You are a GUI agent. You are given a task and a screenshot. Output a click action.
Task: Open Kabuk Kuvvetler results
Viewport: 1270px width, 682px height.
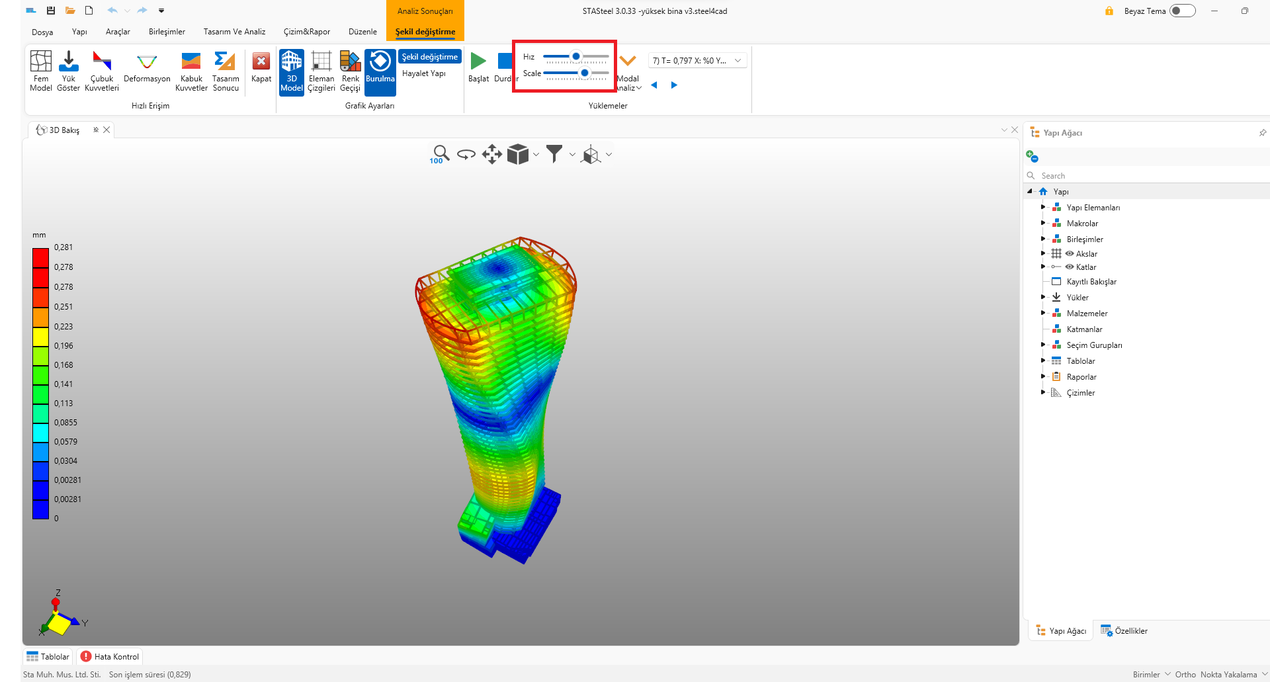[191, 71]
